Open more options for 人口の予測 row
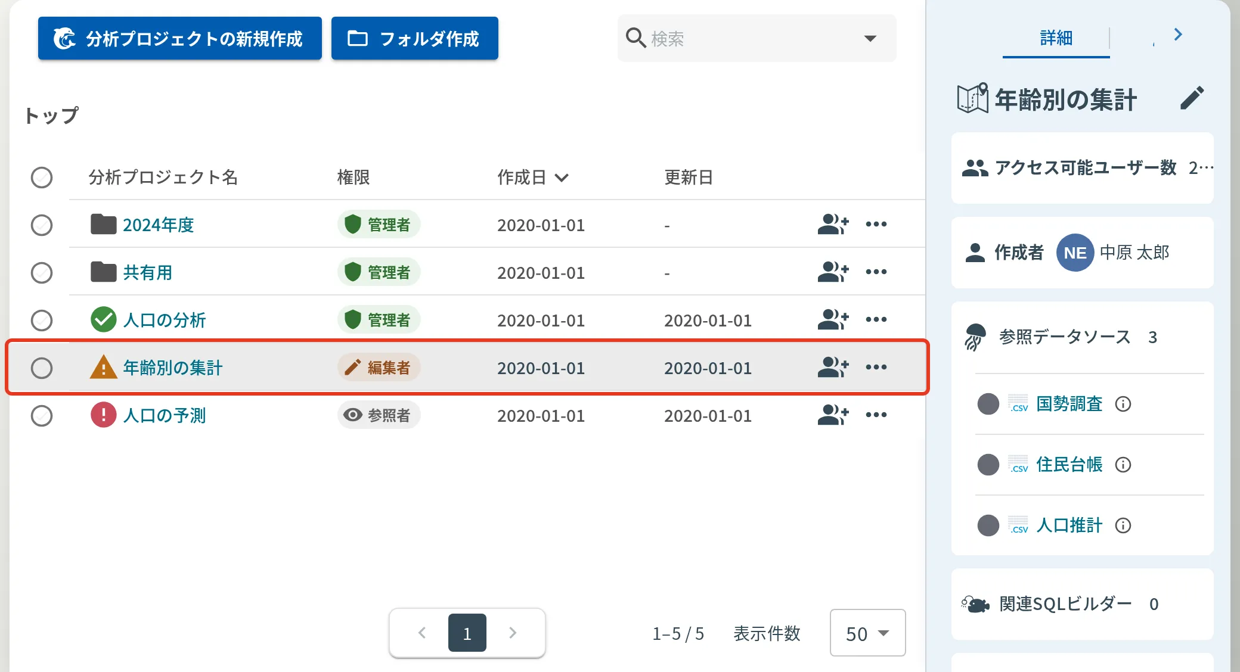The width and height of the screenshot is (1240, 672). tap(876, 415)
